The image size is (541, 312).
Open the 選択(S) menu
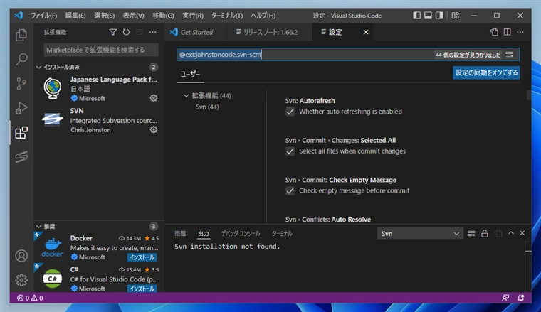pos(104,16)
